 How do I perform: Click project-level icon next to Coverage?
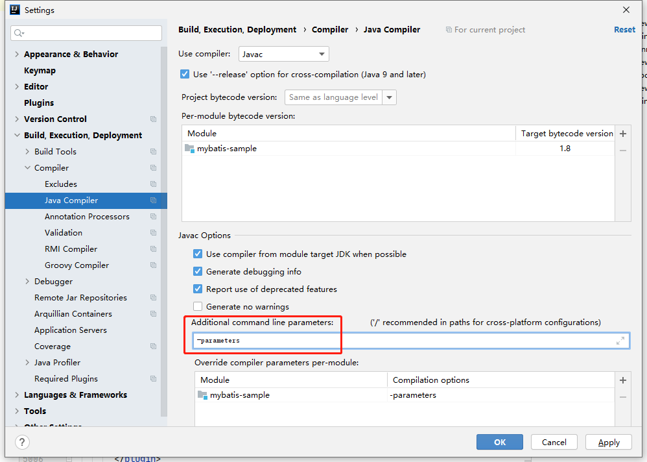pos(154,346)
